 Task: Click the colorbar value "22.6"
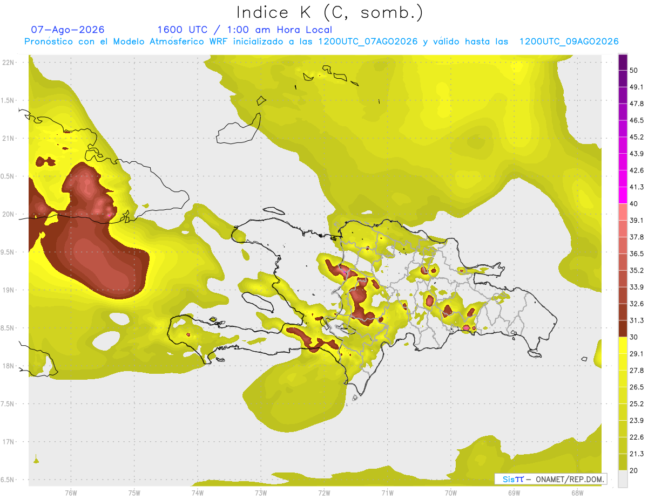point(636,437)
